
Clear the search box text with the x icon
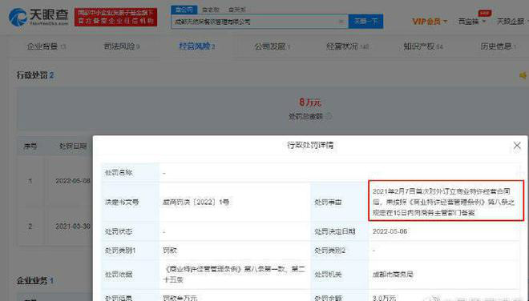click(x=341, y=22)
